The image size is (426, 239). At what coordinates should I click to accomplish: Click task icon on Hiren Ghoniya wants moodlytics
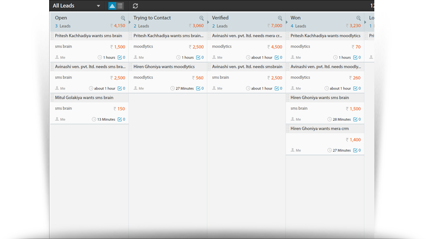[199, 88]
